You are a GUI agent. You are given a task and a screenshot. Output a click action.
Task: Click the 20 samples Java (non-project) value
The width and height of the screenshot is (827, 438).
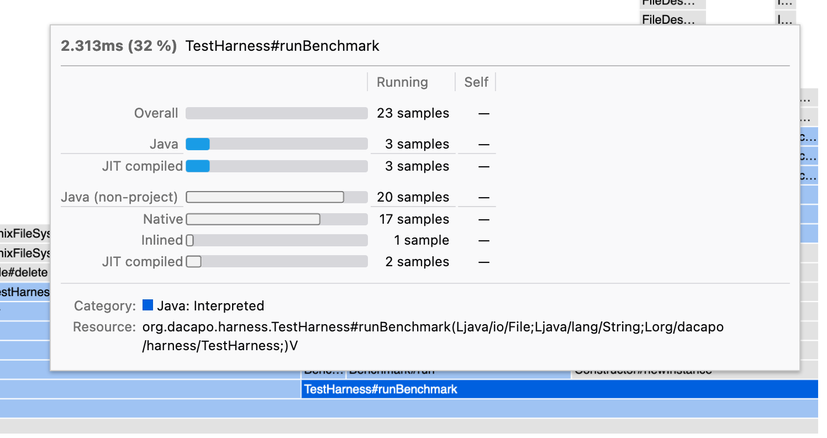413,197
